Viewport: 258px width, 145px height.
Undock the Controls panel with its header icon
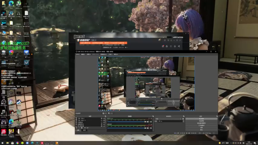click(217, 116)
